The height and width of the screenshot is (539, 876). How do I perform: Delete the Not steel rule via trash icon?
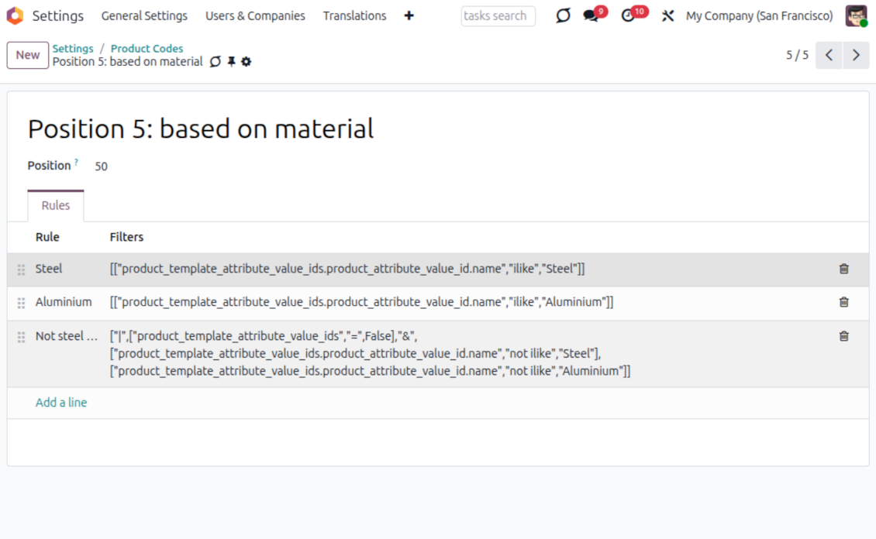click(x=843, y=336)
